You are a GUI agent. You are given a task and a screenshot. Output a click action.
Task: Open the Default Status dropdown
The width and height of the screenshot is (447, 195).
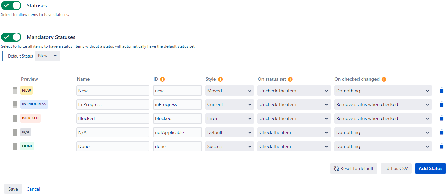click(47, 56)
